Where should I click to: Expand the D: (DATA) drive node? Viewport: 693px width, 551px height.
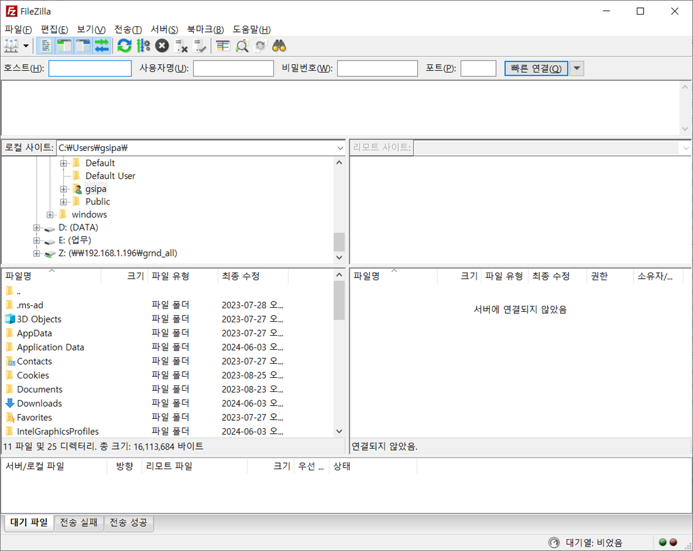tap(35, 227)
